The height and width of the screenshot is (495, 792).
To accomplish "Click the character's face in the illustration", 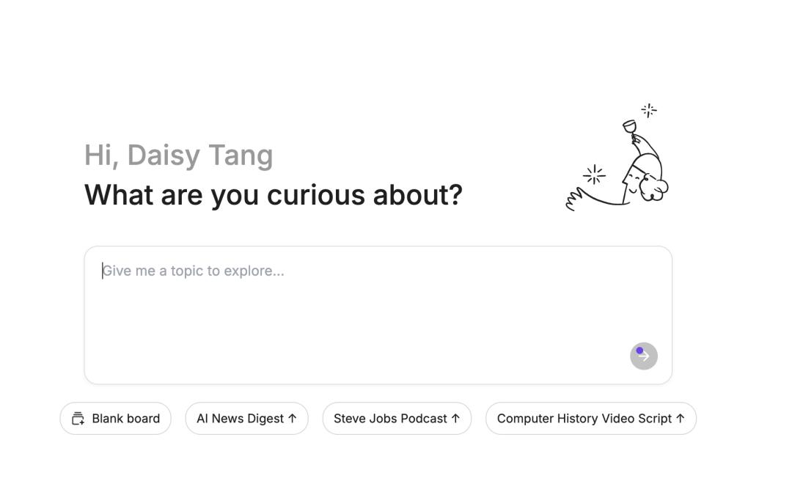I will 634,178.
